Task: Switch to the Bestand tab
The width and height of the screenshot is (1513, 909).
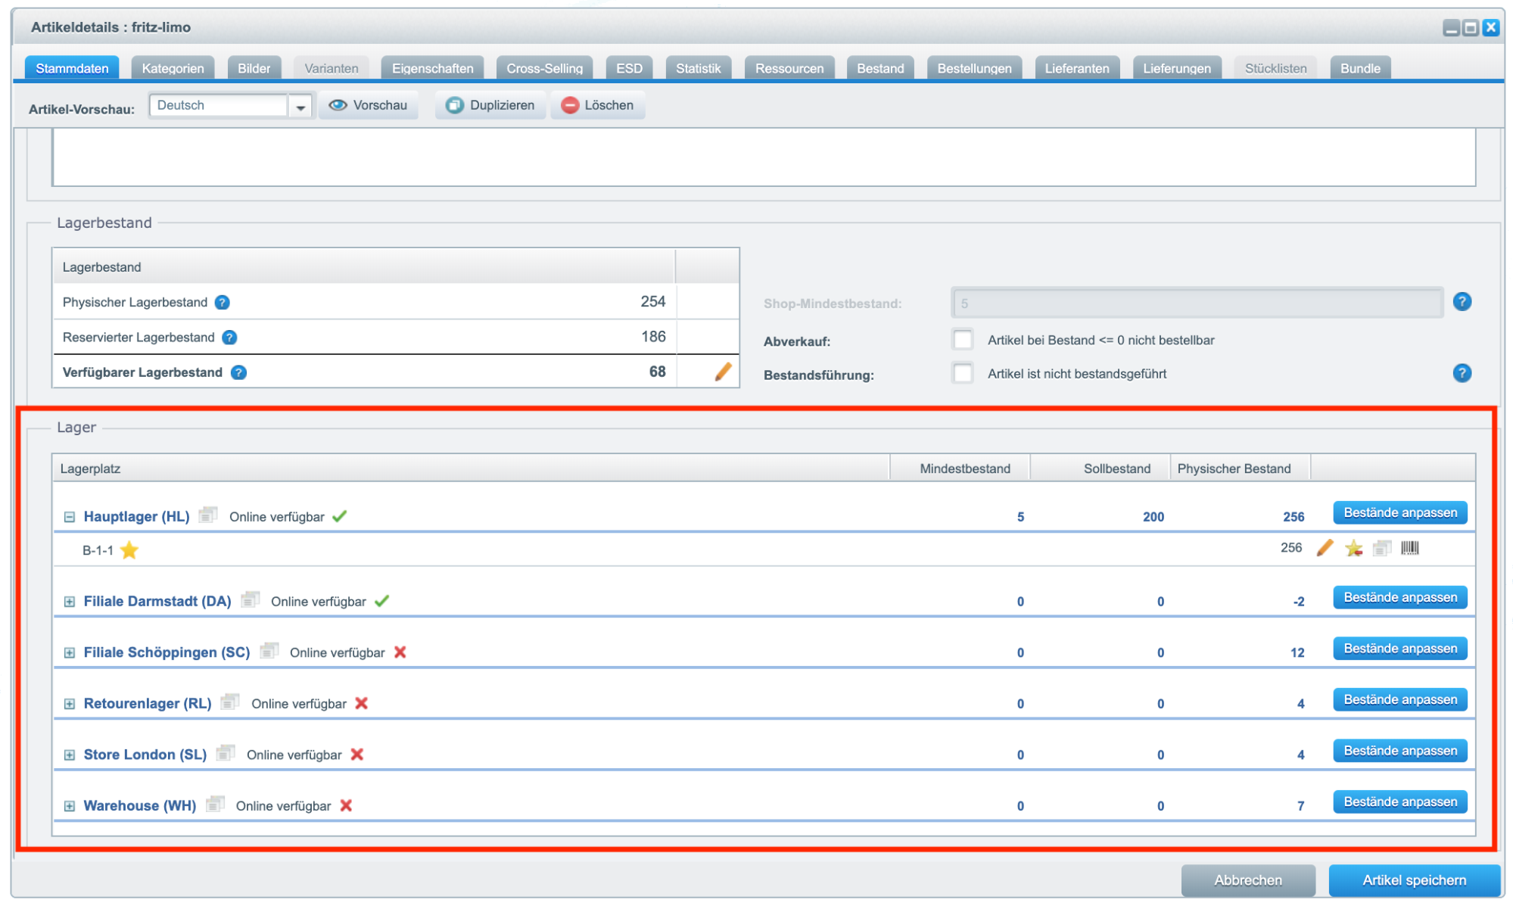Action: (879, 68)
